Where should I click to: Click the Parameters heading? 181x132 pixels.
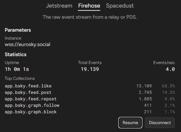click(18, 30)
